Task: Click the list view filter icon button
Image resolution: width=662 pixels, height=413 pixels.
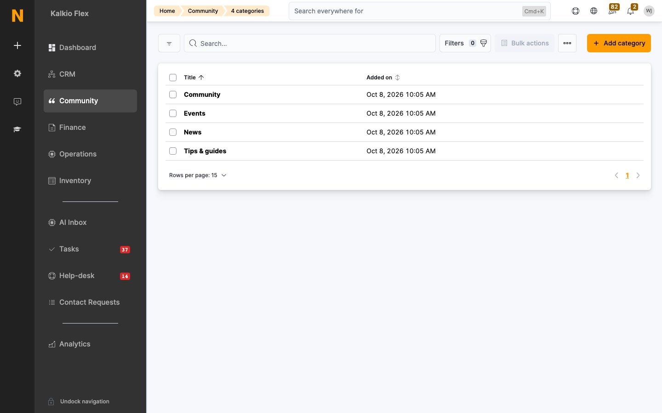Action: click(169, 43)
